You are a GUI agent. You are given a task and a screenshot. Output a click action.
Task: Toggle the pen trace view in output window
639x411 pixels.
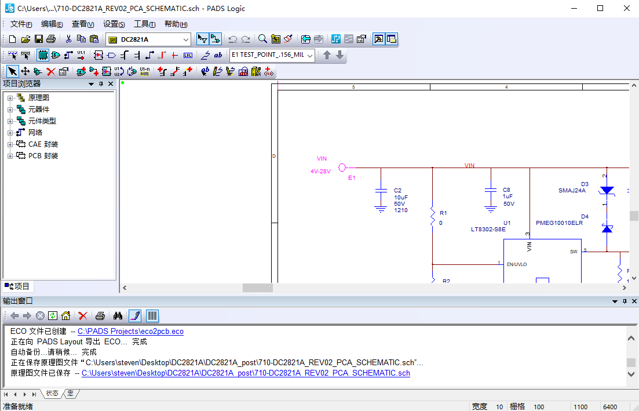pos(135,316)
